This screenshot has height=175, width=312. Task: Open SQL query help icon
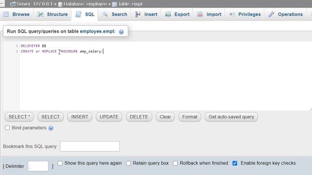121,32
